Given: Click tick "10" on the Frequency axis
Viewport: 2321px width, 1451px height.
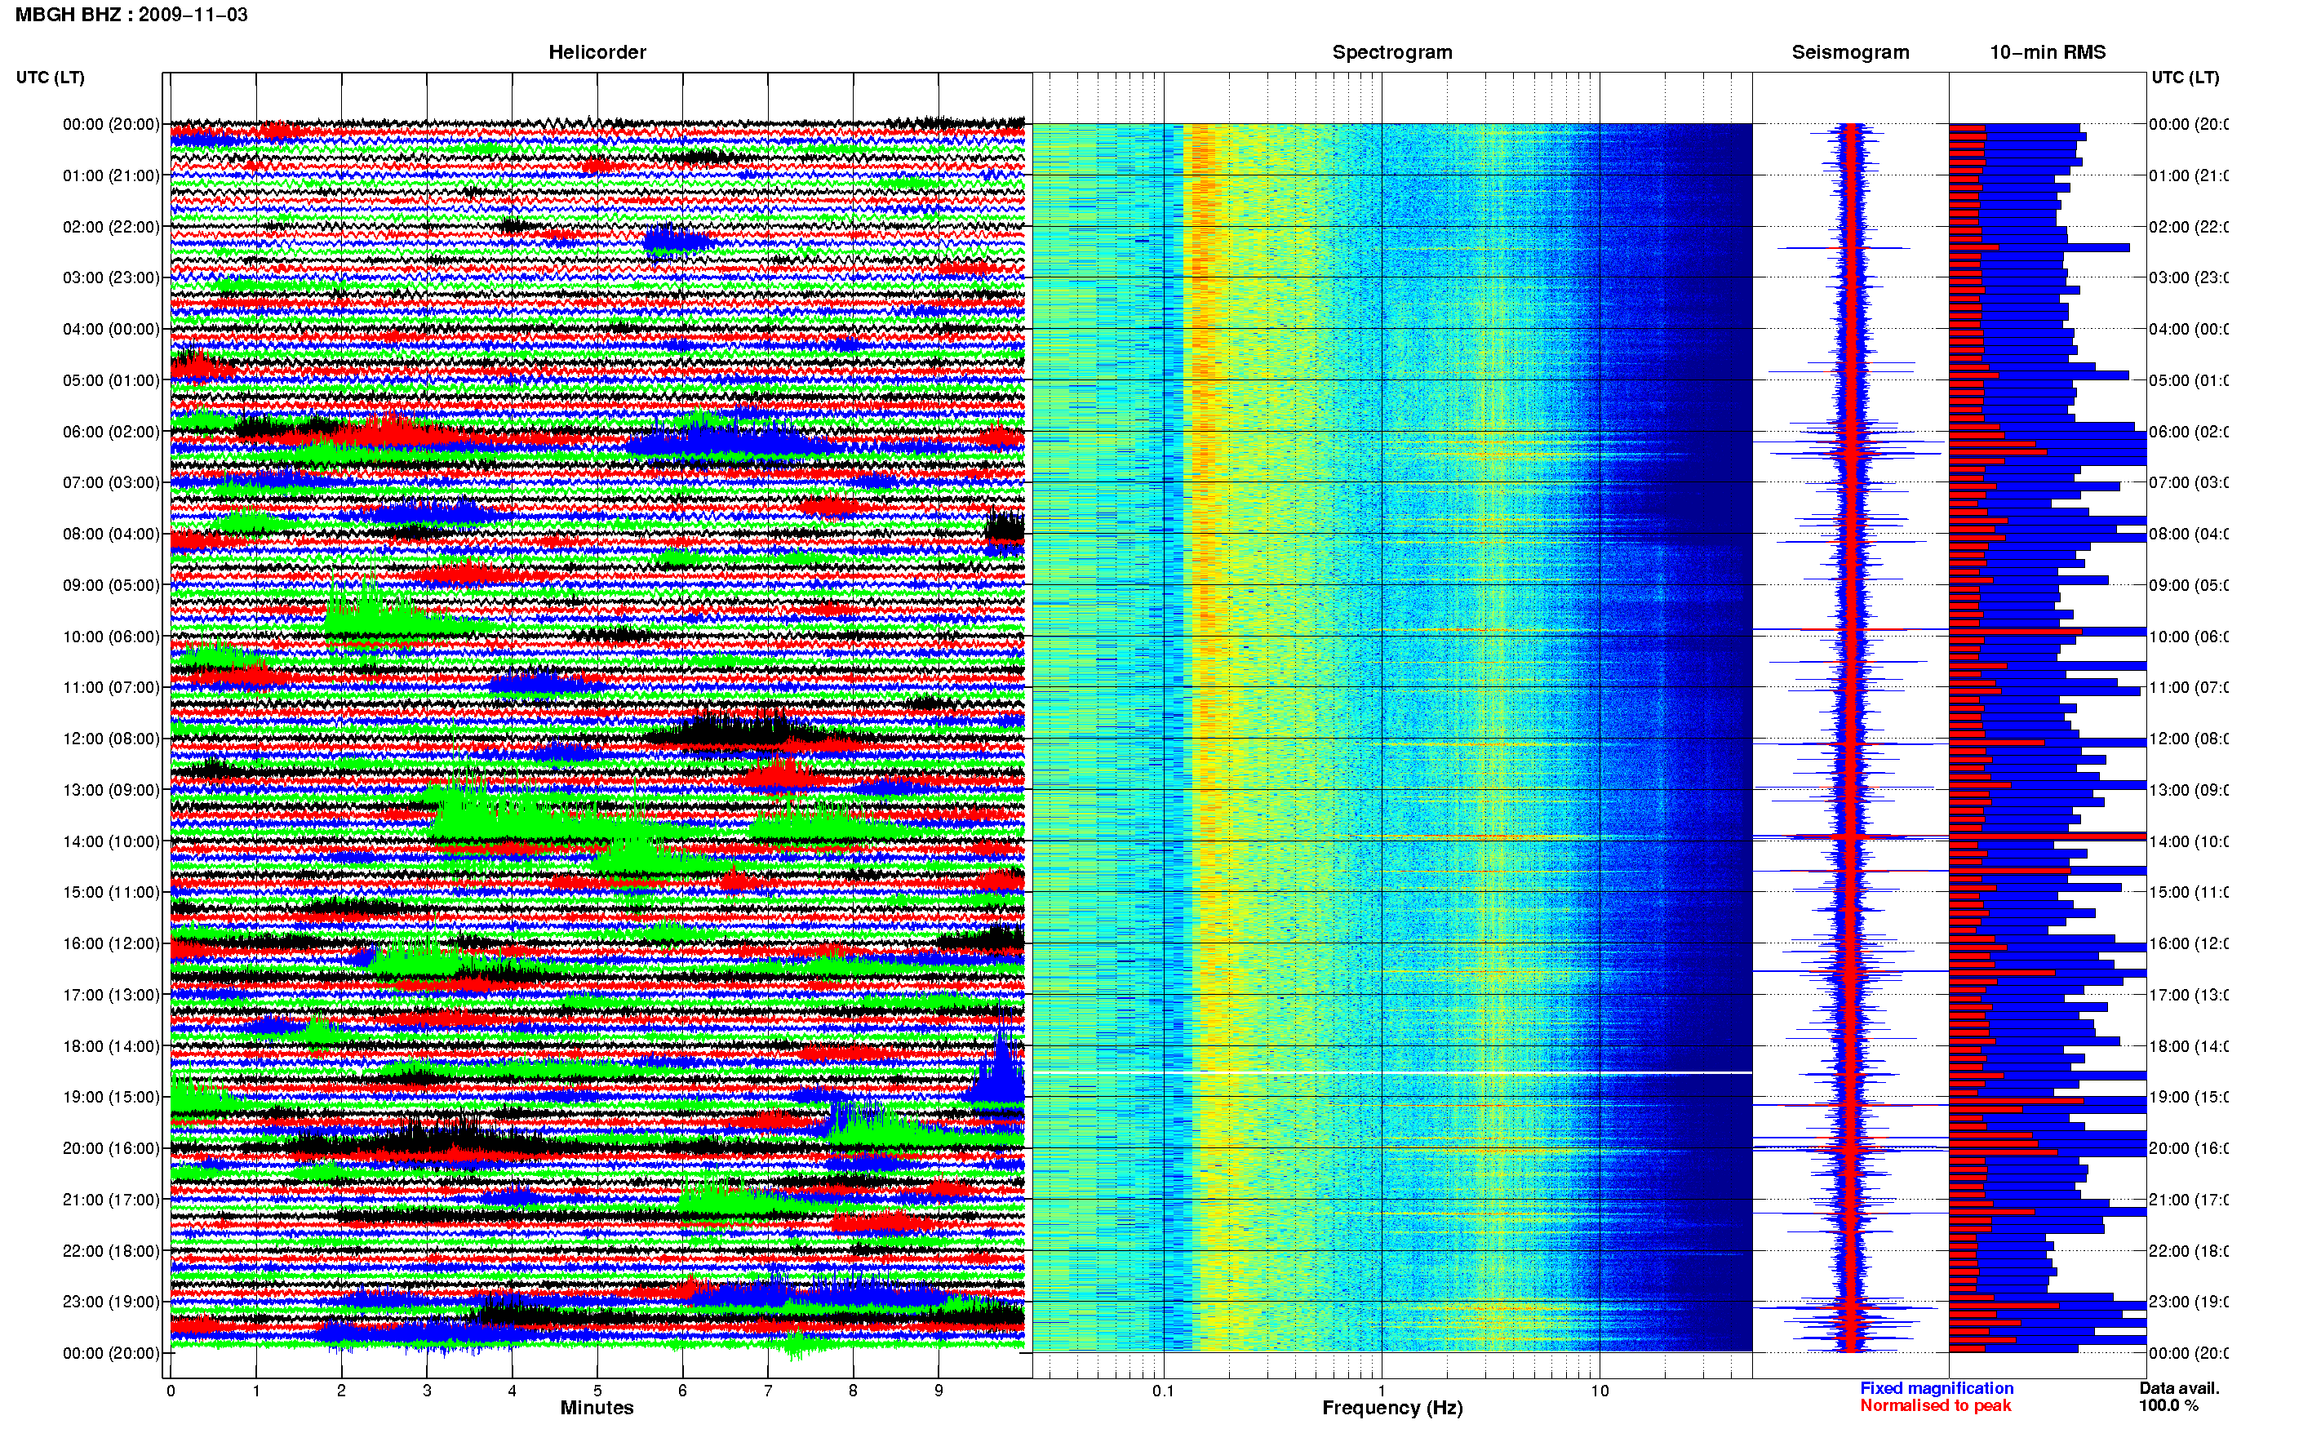Looking at the screenshot, I should 1600,1391.
